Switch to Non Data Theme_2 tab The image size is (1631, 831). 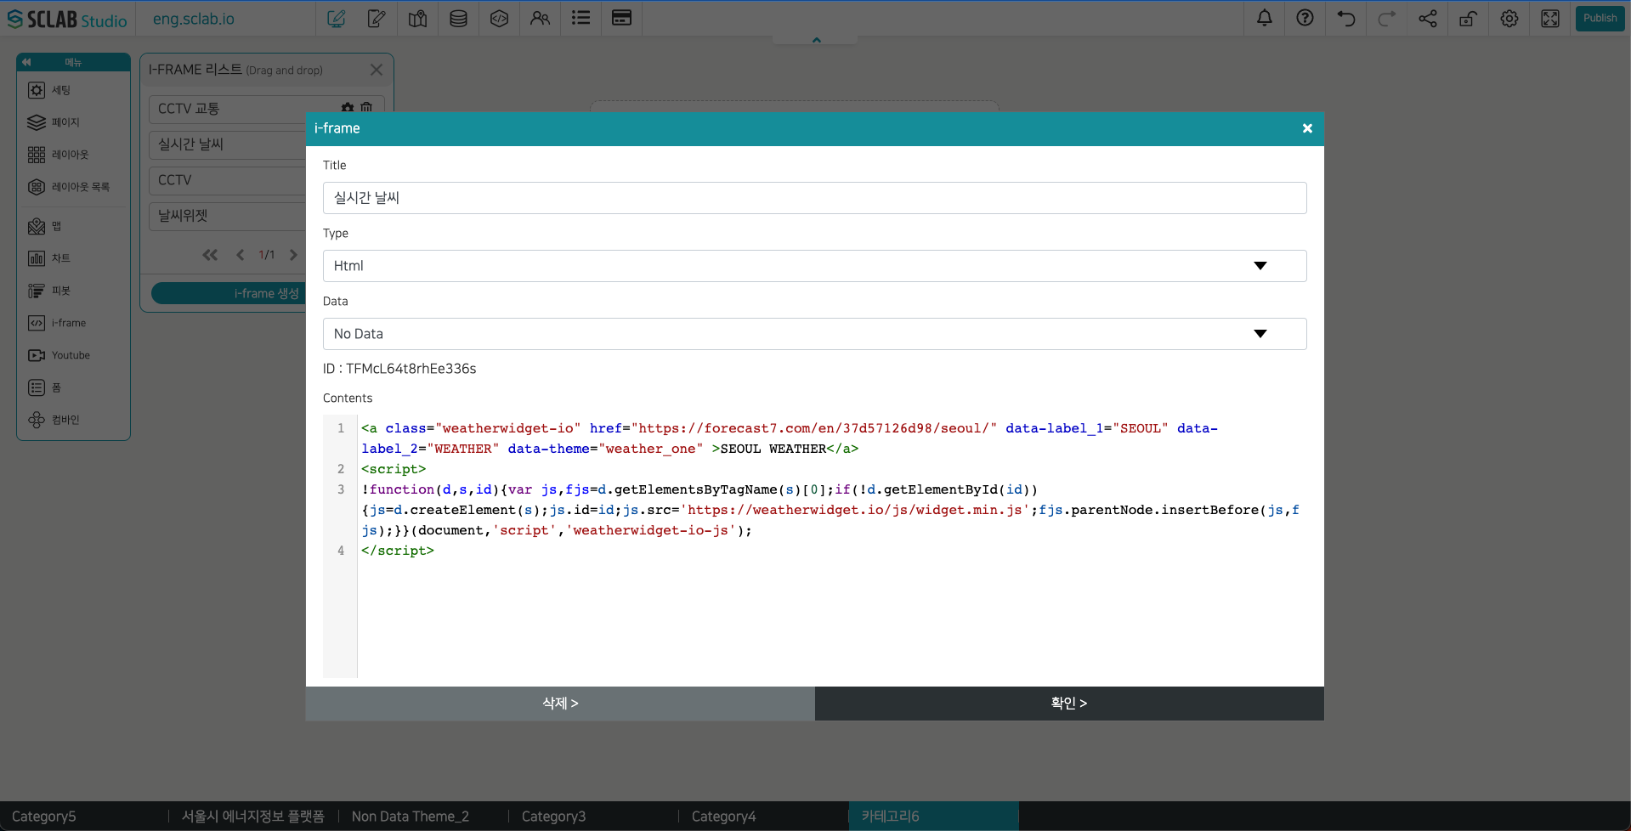coord(423,816)
